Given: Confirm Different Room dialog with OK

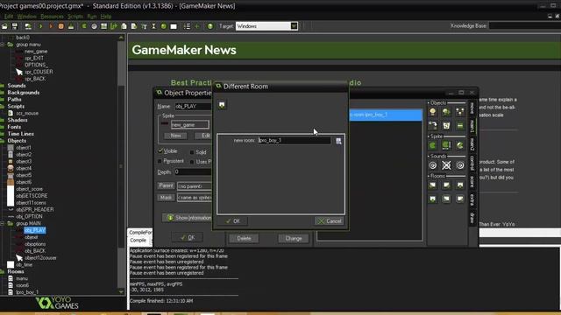Looking at the screenshot, I should coord(233,221).
